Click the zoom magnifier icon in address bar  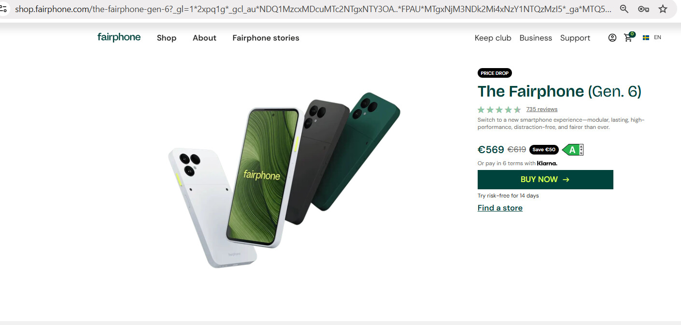[x=624, y=9]
